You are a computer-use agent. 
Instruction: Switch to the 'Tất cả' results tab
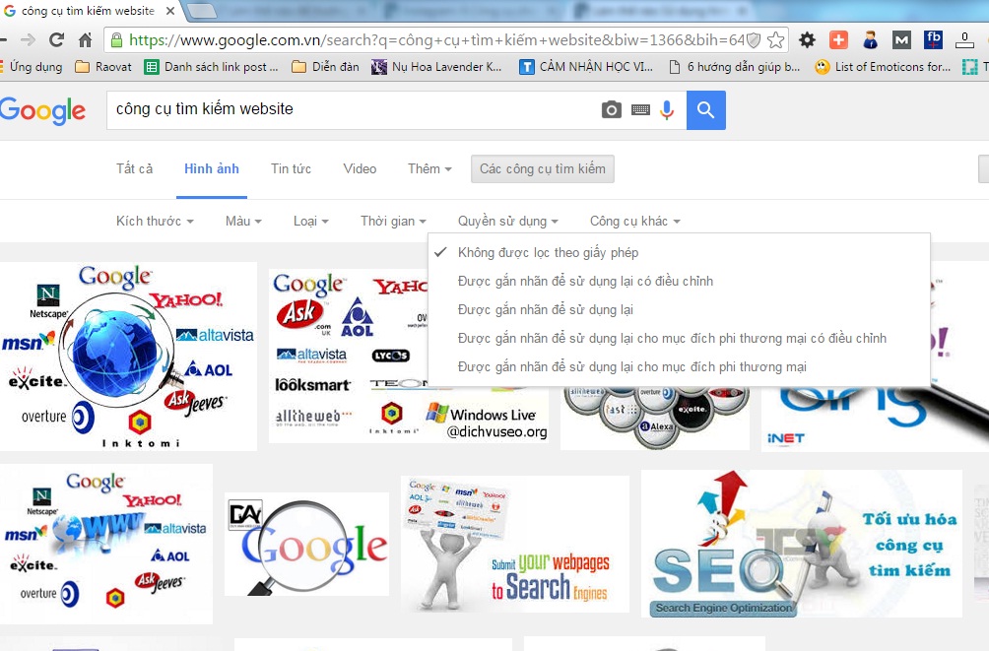(134, 169)
